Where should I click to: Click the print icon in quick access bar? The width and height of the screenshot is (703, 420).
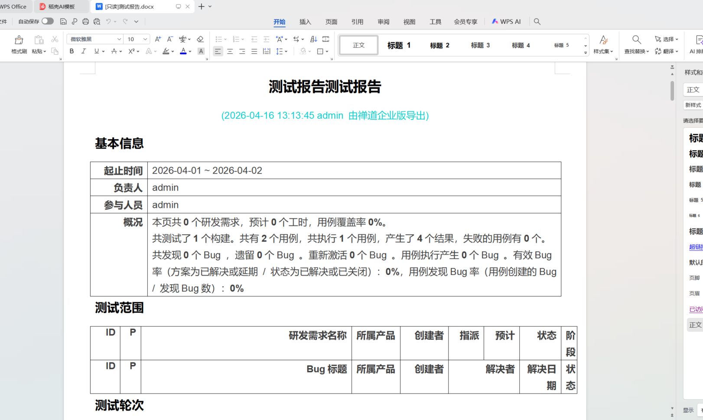pyautogui.click(x=85, y=21)
